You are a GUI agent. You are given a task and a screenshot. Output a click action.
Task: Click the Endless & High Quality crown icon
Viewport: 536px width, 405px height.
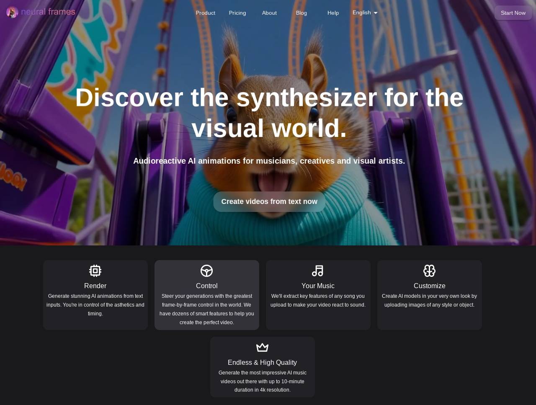263,348
